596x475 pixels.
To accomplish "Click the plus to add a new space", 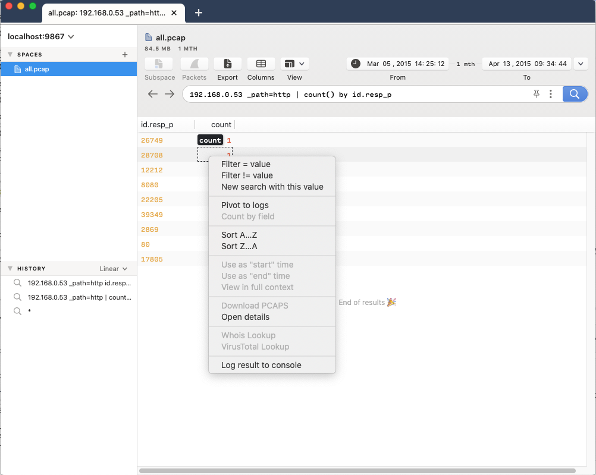I will pyautogui.click(x=124, y=54).
